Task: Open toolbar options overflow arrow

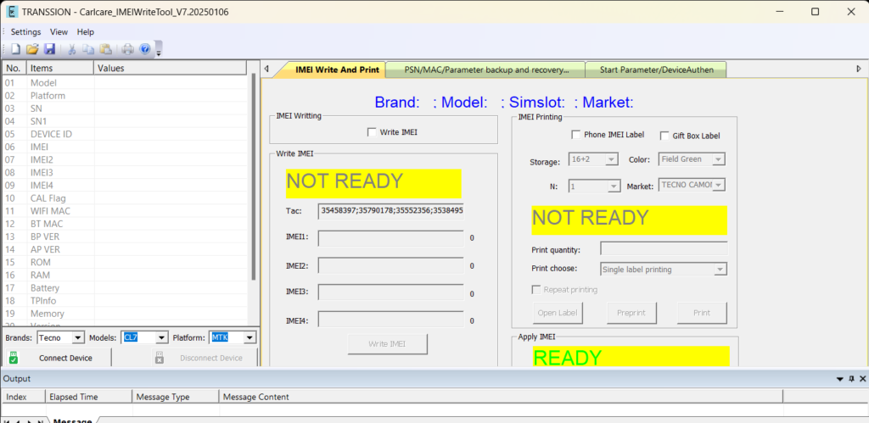Action: point(159,51)
